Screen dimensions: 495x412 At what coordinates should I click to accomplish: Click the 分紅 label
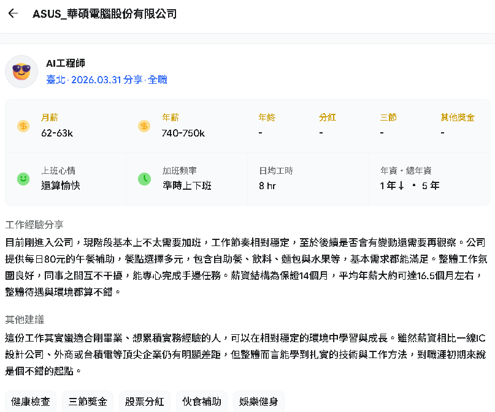(x=328, y=118)
